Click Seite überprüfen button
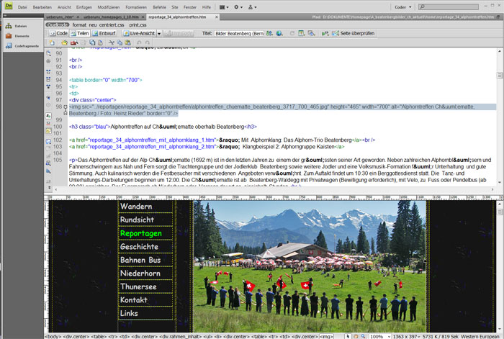The width and height of the screenshot is (504, 339). (354, 33)
